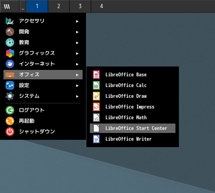Open the インターネット menu entry

43,64
